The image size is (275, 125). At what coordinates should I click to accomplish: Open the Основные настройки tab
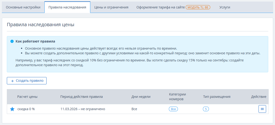(23, 7)
